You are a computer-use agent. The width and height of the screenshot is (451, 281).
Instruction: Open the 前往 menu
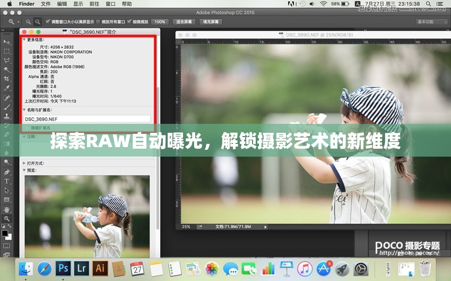pyautogui.click(x=94, y=4)
